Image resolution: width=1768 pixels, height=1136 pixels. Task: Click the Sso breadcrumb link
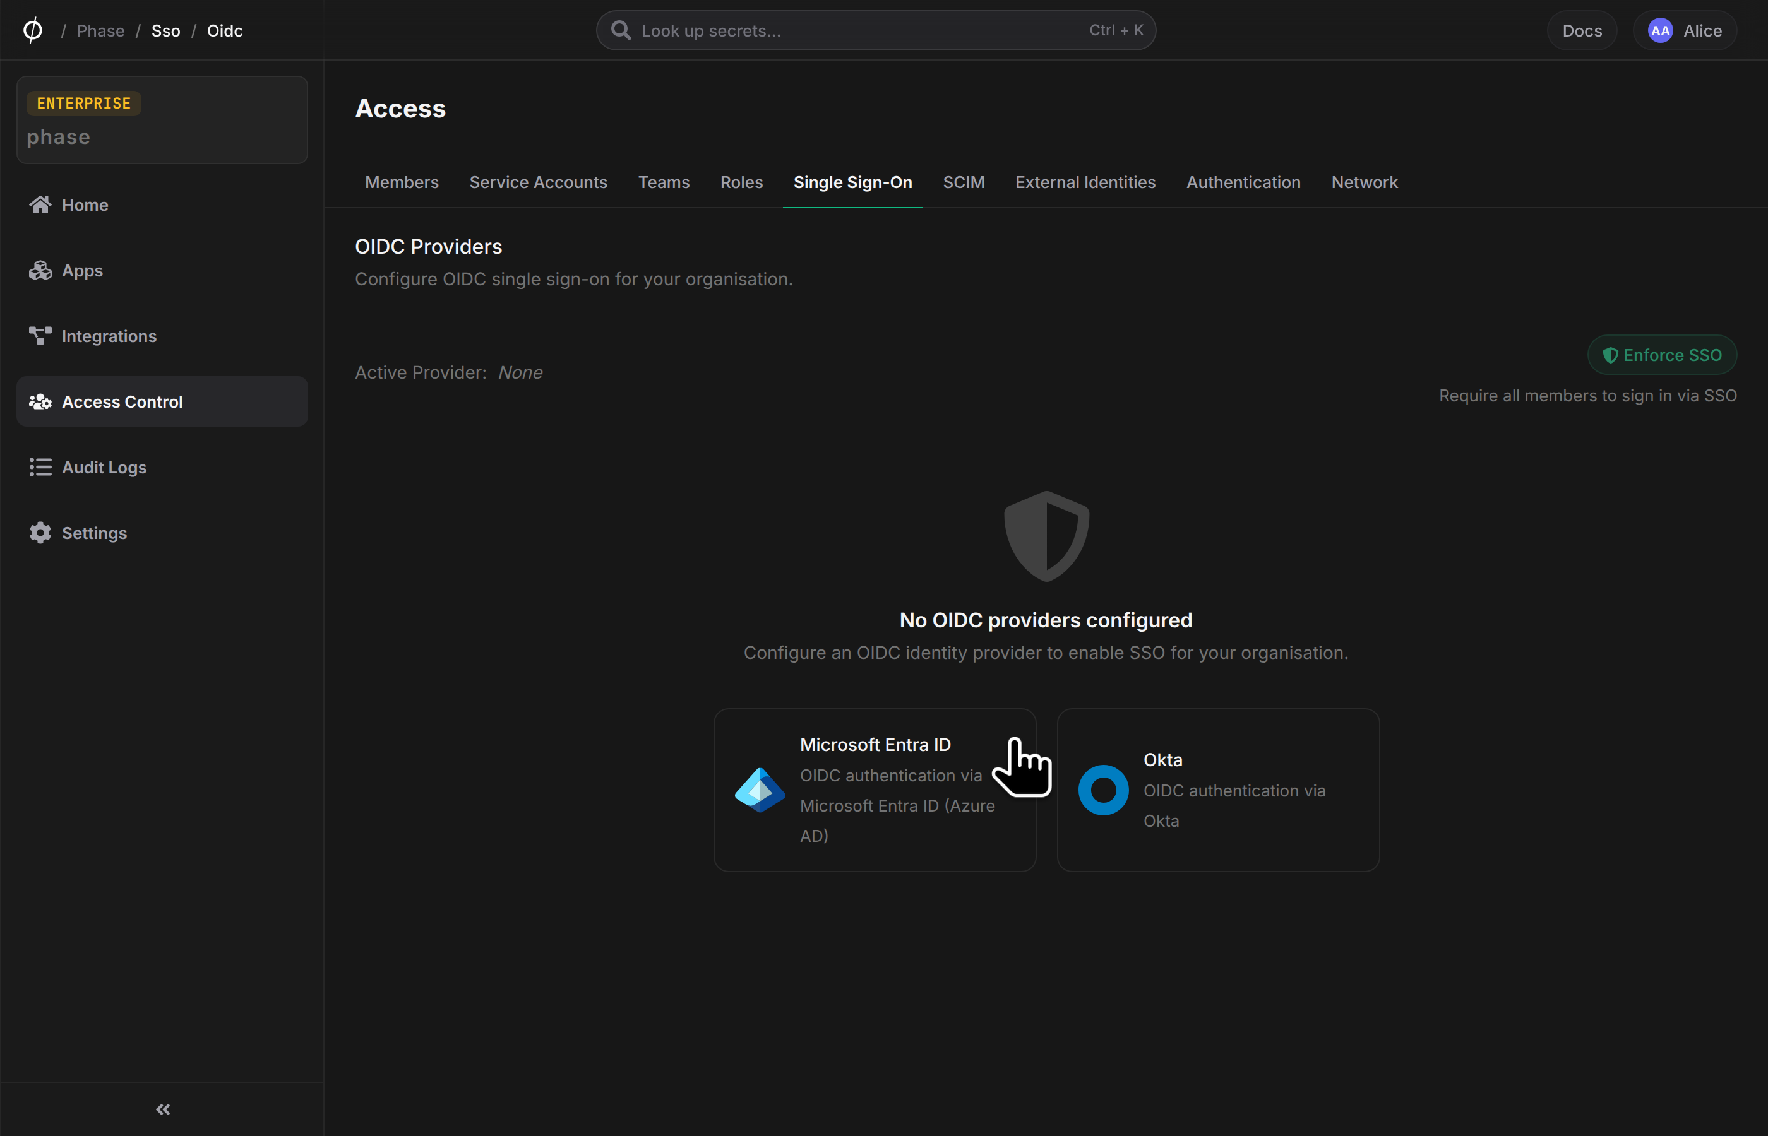(x=166, y=31)
